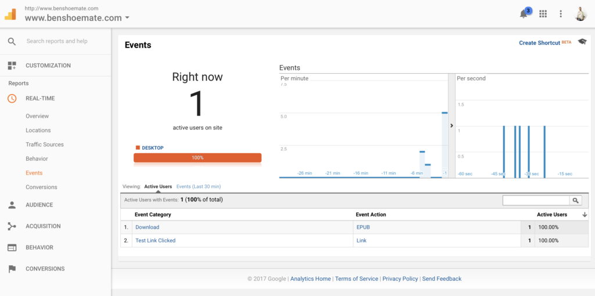Click the orange Desktop 100% bar
The width and height of the screenshot is (595, 296).
pyautogui.click(x=198, y=158)
